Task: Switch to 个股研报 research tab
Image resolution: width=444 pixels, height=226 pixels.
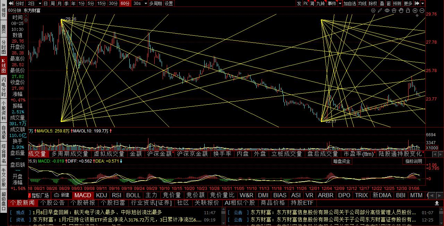Action: pos(83,203)
